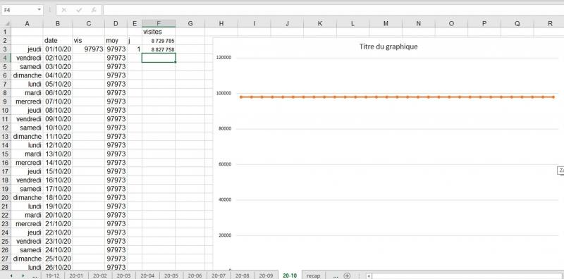Click previous sheet navigation arrow
Image resolution: width=564 pixels, height=279 pixels.
[11, 275]
